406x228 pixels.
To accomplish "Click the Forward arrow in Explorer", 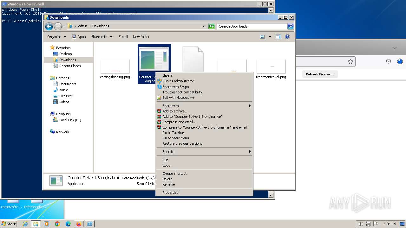I will (58, 26).
